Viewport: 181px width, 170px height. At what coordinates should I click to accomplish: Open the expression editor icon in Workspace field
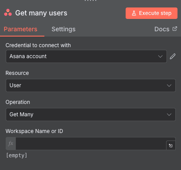(x=170, y=145)
